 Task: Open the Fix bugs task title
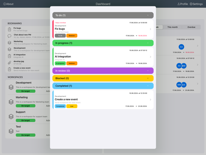(x=60, y=29)
